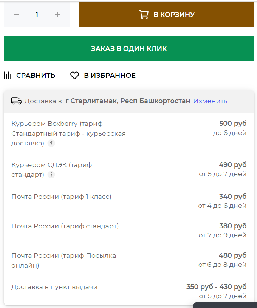The width and height of the screenshot is (257, 308).
Task: Choose Почта России Посылка онлайн option
Action: click(129, 260)
